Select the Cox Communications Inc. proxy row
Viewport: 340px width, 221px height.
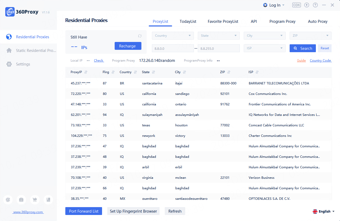pos(199,94)
